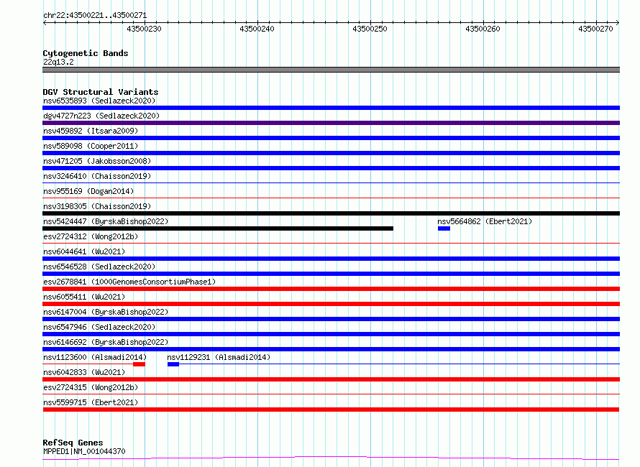Click nsv6547946 (Sedlazeck2020) variant label

tap(99, 327)
